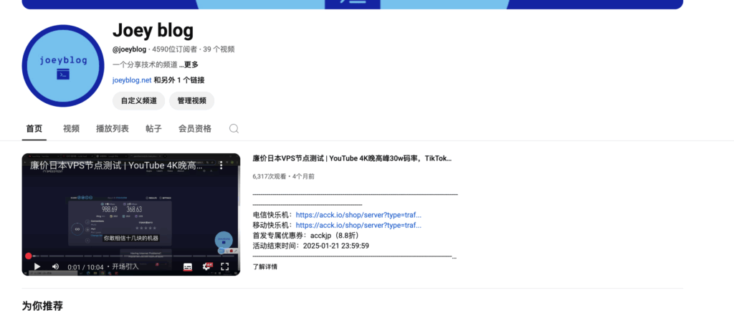Click the joeyblog watermark in video
Image resolution: width=734 pixels, height=318 pixels.
point(224,240)
